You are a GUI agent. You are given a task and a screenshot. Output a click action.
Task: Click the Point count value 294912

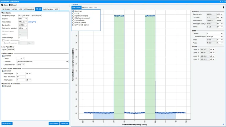coord(211,21)
